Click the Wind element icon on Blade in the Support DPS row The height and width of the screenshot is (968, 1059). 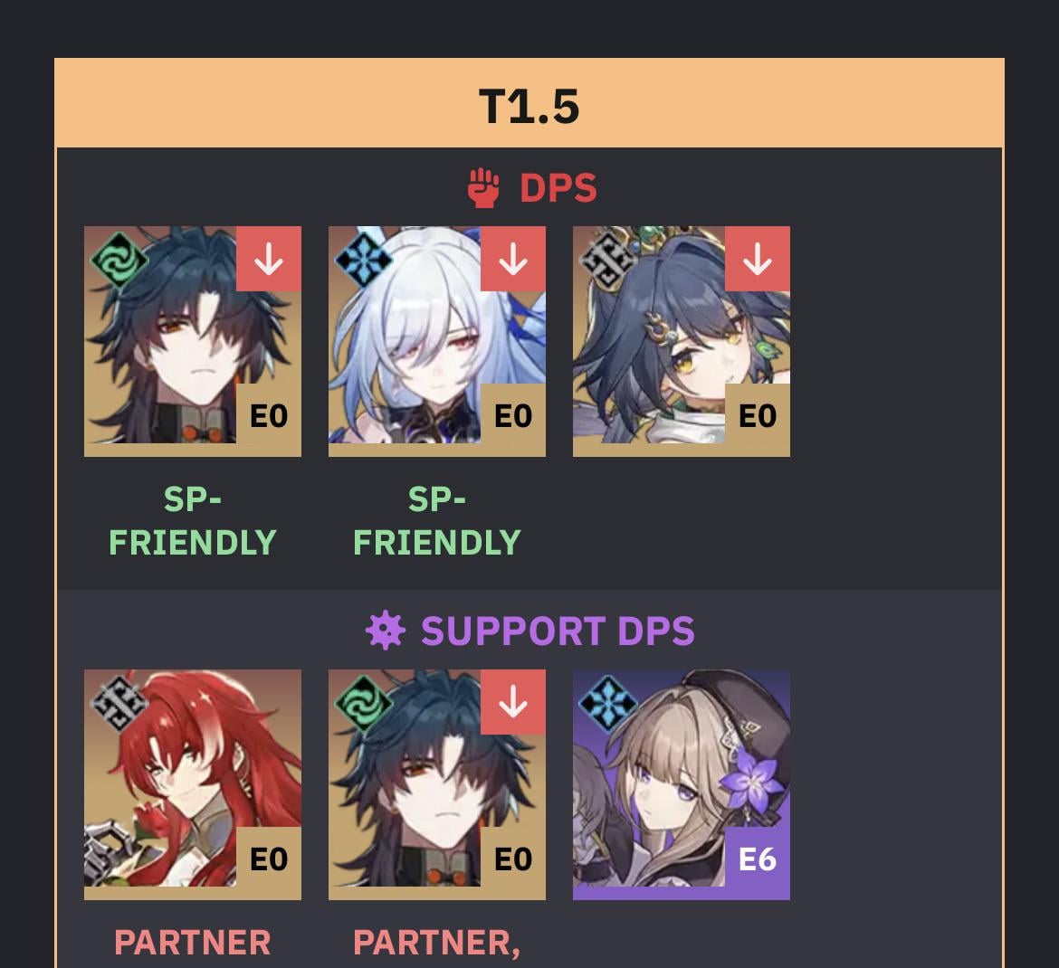click(363, 704)
